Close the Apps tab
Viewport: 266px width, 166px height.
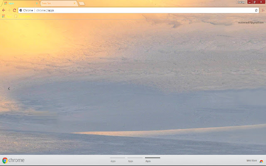37,3
